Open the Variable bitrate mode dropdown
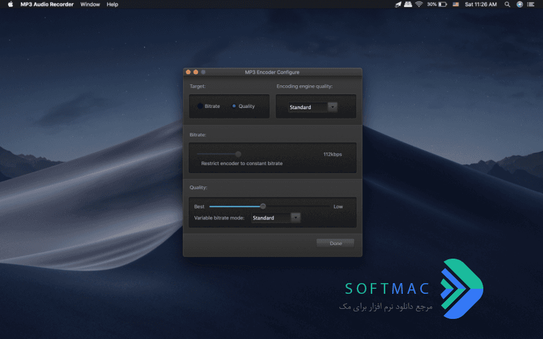The image size is (543, 339). pos(276,218)
